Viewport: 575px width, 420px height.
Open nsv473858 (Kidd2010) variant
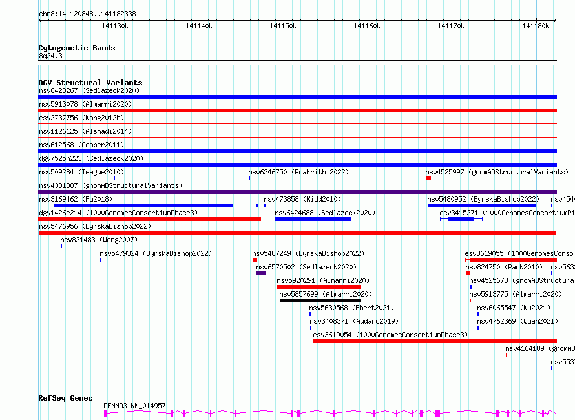302,199
